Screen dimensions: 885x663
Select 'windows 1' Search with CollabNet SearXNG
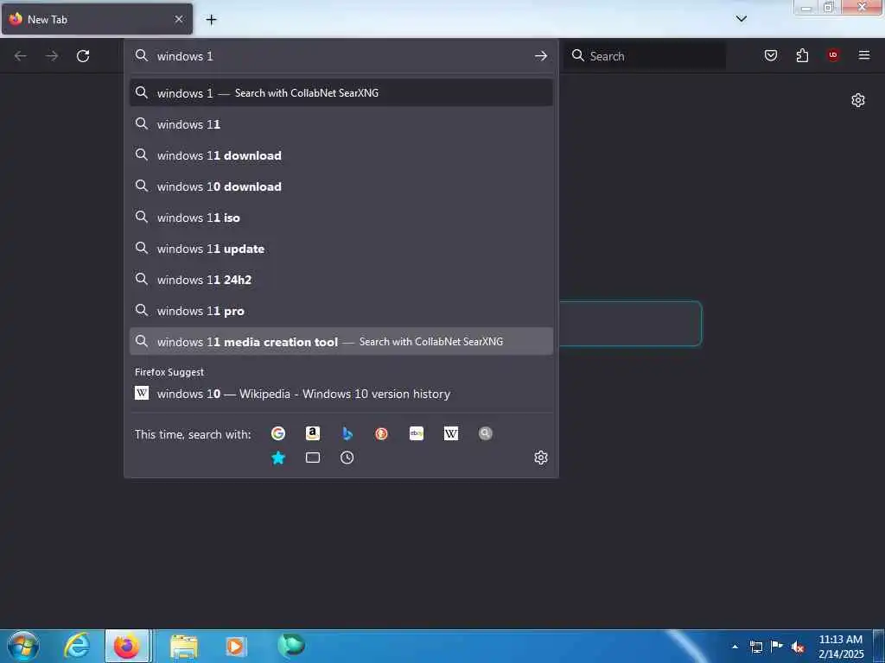point(341,93)
